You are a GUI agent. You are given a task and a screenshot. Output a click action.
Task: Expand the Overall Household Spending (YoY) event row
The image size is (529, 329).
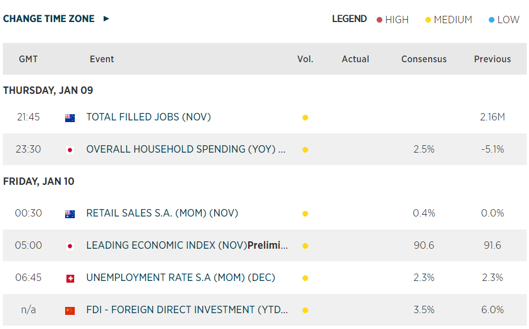pyautogui.click(x=186, y=150)
